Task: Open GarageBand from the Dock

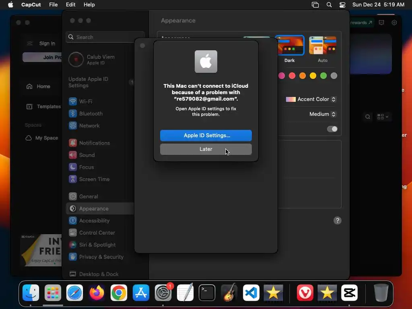Action: pos(229,293)
